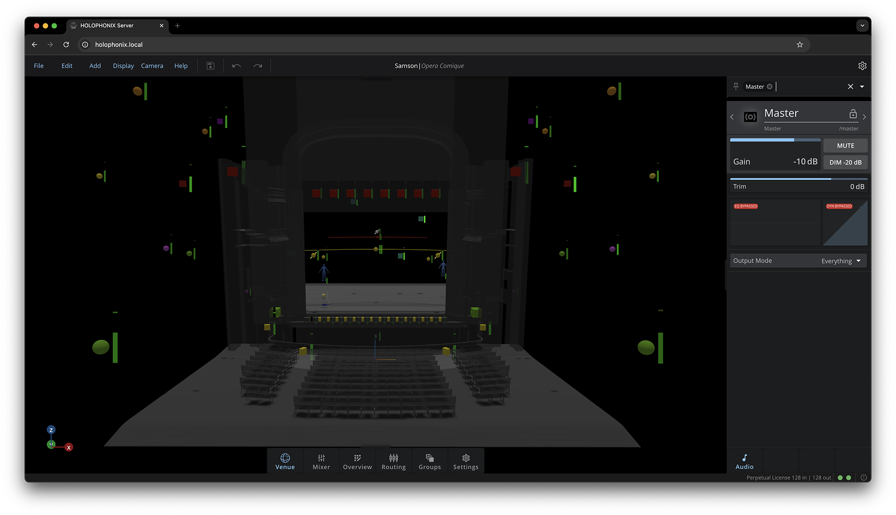Open the Routing view
Screen dimensions: 896x515
(x=393, y=461)
